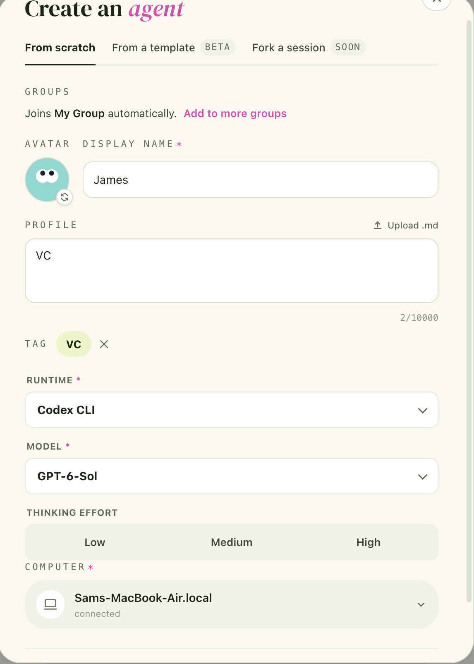
Task: Edit the Display Name field containing James
Action: pyautogui.click(x=261, y=180)
